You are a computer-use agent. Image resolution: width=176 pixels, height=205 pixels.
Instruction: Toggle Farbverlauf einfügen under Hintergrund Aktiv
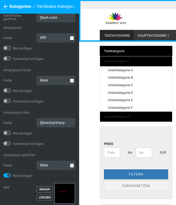click(x=7, y=144)
